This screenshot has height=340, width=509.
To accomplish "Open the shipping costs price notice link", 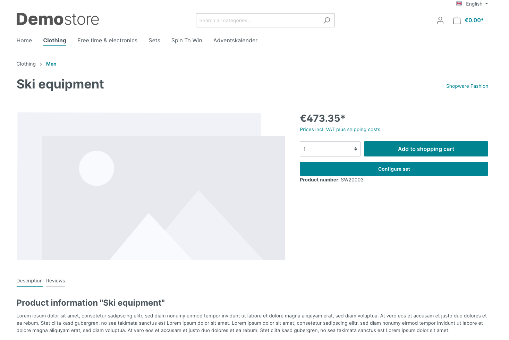I will (x=340, y=129).
